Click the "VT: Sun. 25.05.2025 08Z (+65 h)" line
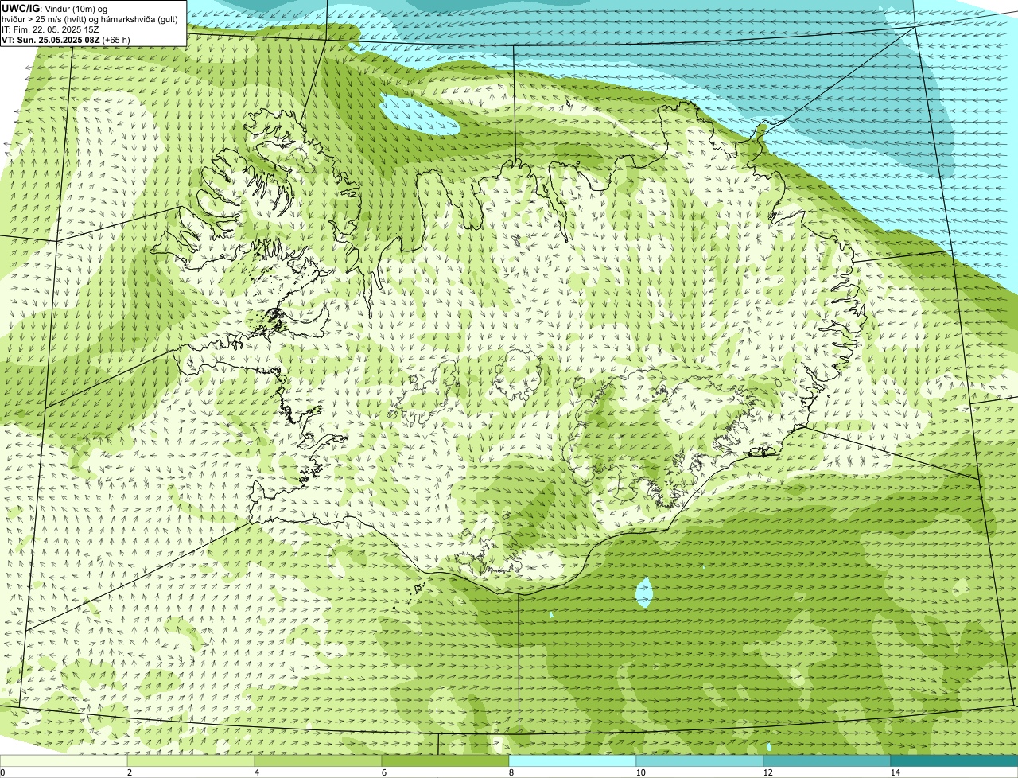This screenshot has width=1018, height=778. [66, 39]
